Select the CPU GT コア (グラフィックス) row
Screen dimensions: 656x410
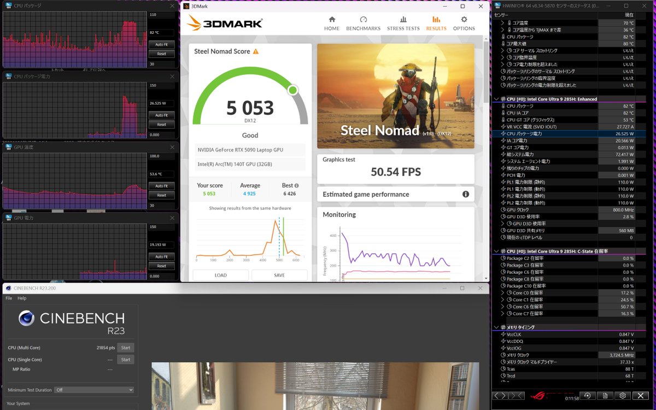(x=569, y=120)
